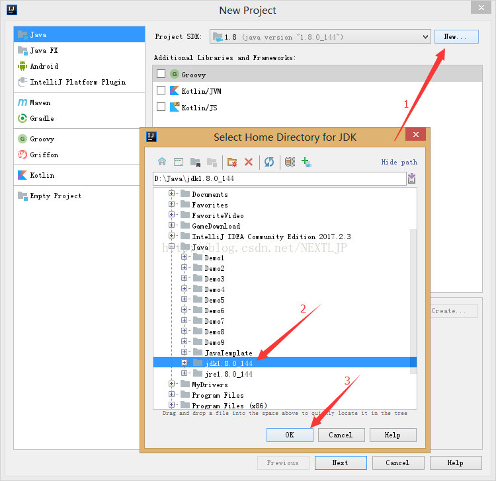The height and width of the screenshot is (481, 496).
Task: Select the FavoriteVideo folder
Action: 218,215
